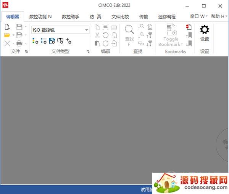Click the CIMCO red application logo icon
The image size is (229, 194).
5,5
